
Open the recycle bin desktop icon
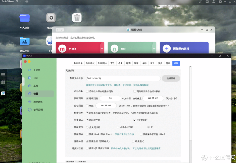coord(77,18)
